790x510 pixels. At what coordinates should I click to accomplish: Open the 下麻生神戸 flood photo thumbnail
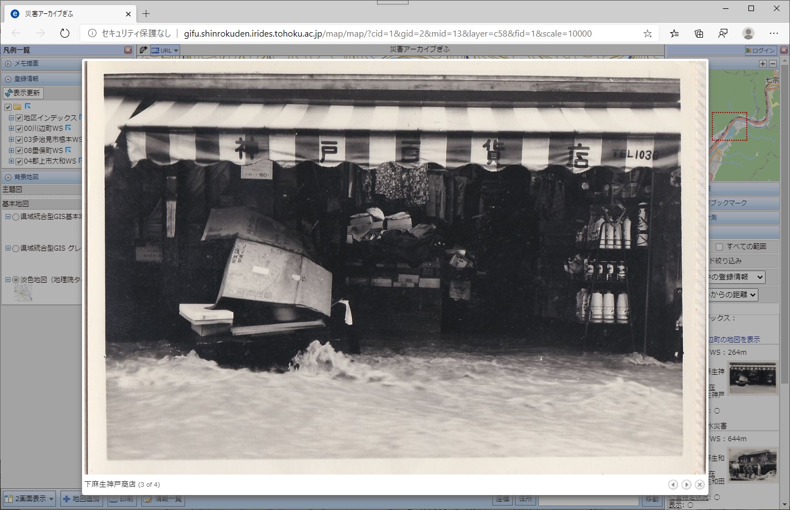[x=752, y=378]
